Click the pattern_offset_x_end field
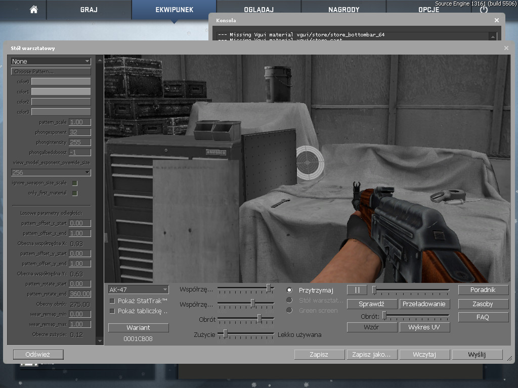518x388 pixels. coord(80,233)
